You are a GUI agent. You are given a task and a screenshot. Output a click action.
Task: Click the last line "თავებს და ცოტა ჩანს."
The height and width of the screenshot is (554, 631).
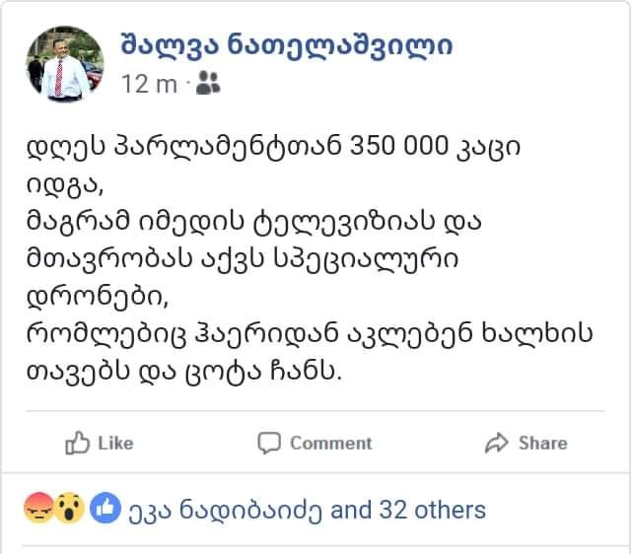[182, 371]
